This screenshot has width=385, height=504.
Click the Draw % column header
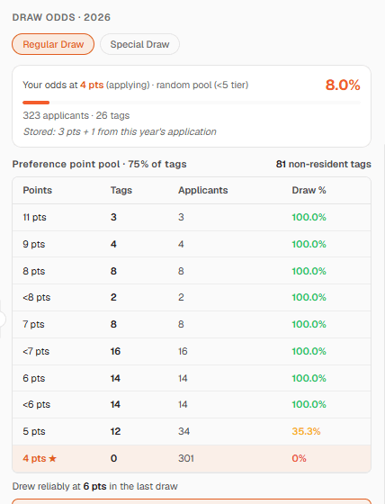tap(309, 190)
